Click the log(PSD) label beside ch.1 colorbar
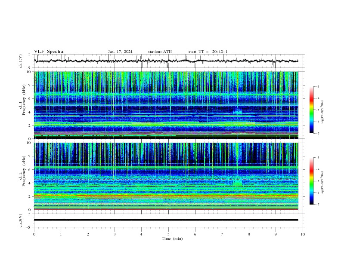 click(322, 112)
